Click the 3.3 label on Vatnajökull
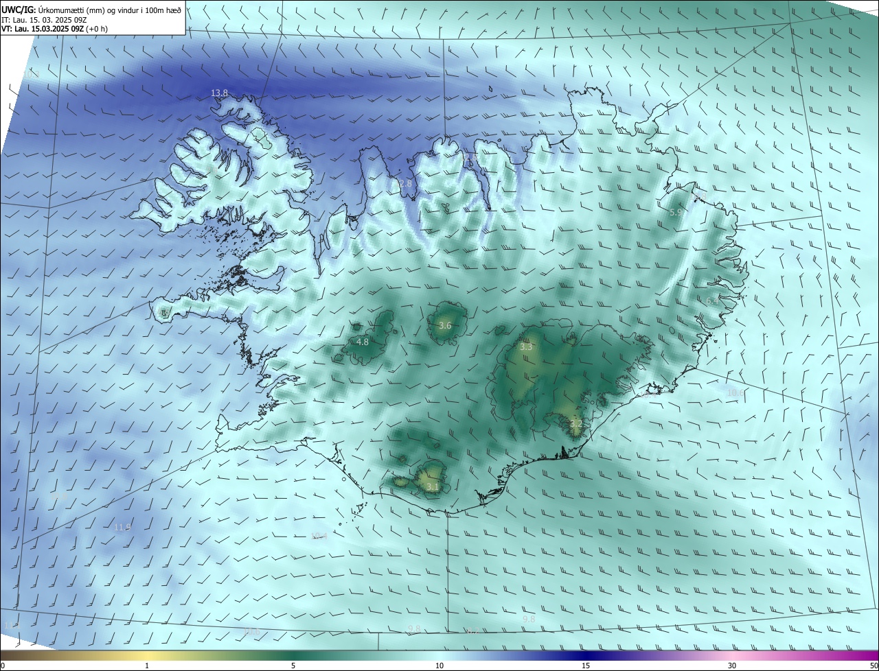The height and width of the screenshot is (671, 879). point(526,347)
